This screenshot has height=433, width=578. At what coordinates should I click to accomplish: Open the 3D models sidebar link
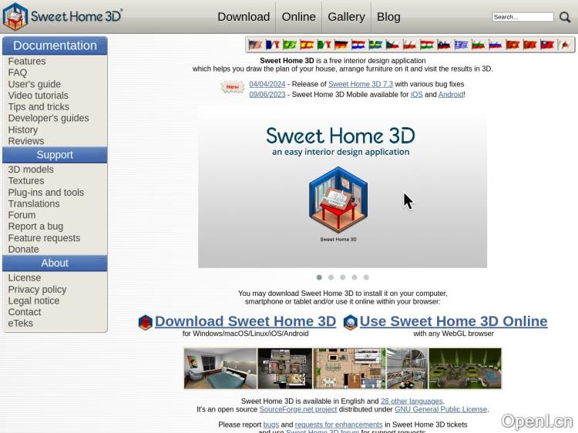click(31, 170)
